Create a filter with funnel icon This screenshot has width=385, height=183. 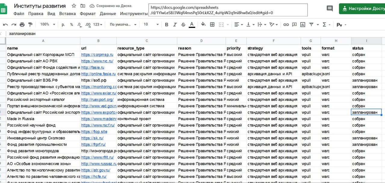pyautogui.click(x=311, y=24)
